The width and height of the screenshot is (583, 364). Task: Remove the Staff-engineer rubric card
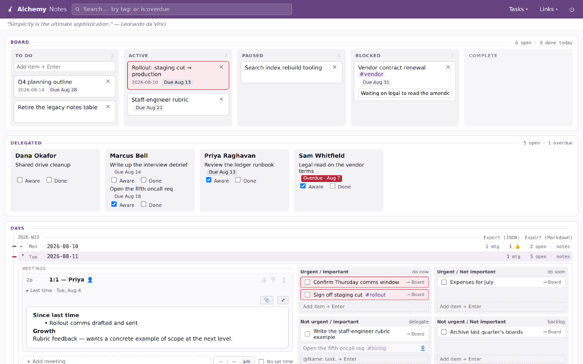click(x=221, y=99)
